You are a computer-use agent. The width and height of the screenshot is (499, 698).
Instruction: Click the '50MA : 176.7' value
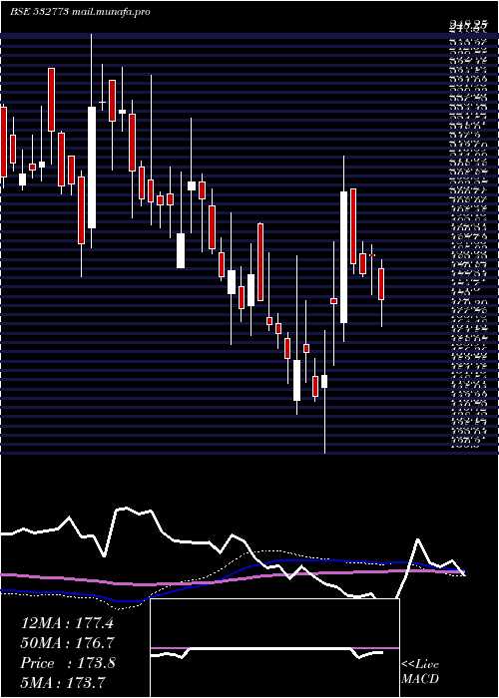coord(68,643)
